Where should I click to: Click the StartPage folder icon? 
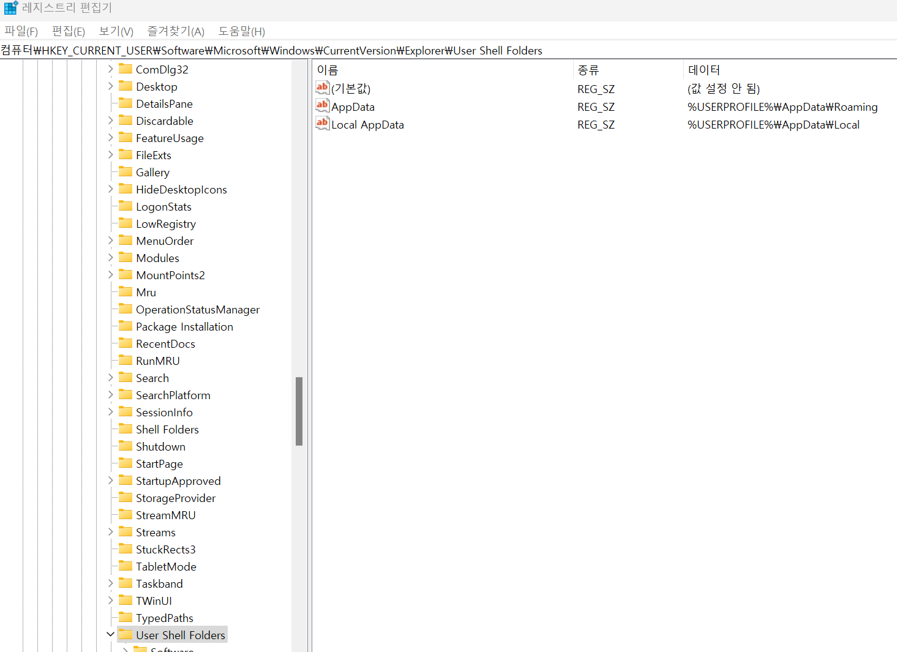point(126,463)
